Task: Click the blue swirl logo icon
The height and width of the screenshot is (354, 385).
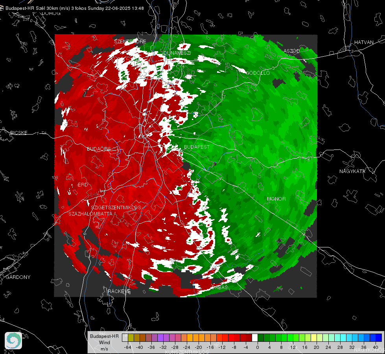Action: [13, 341]
